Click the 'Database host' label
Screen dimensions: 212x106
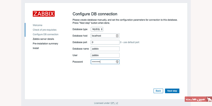coord(80,36)
